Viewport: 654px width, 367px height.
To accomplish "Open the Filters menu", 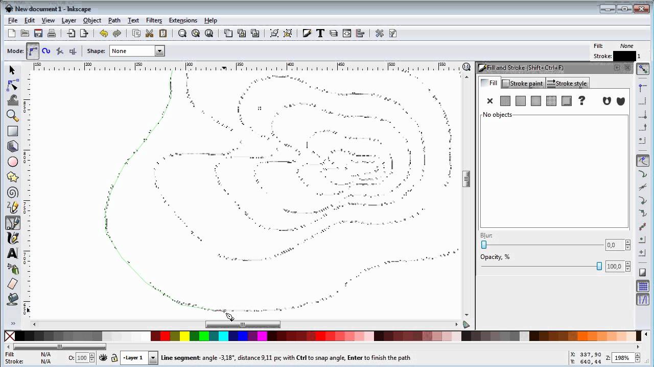I will click(x=154, y=20).
